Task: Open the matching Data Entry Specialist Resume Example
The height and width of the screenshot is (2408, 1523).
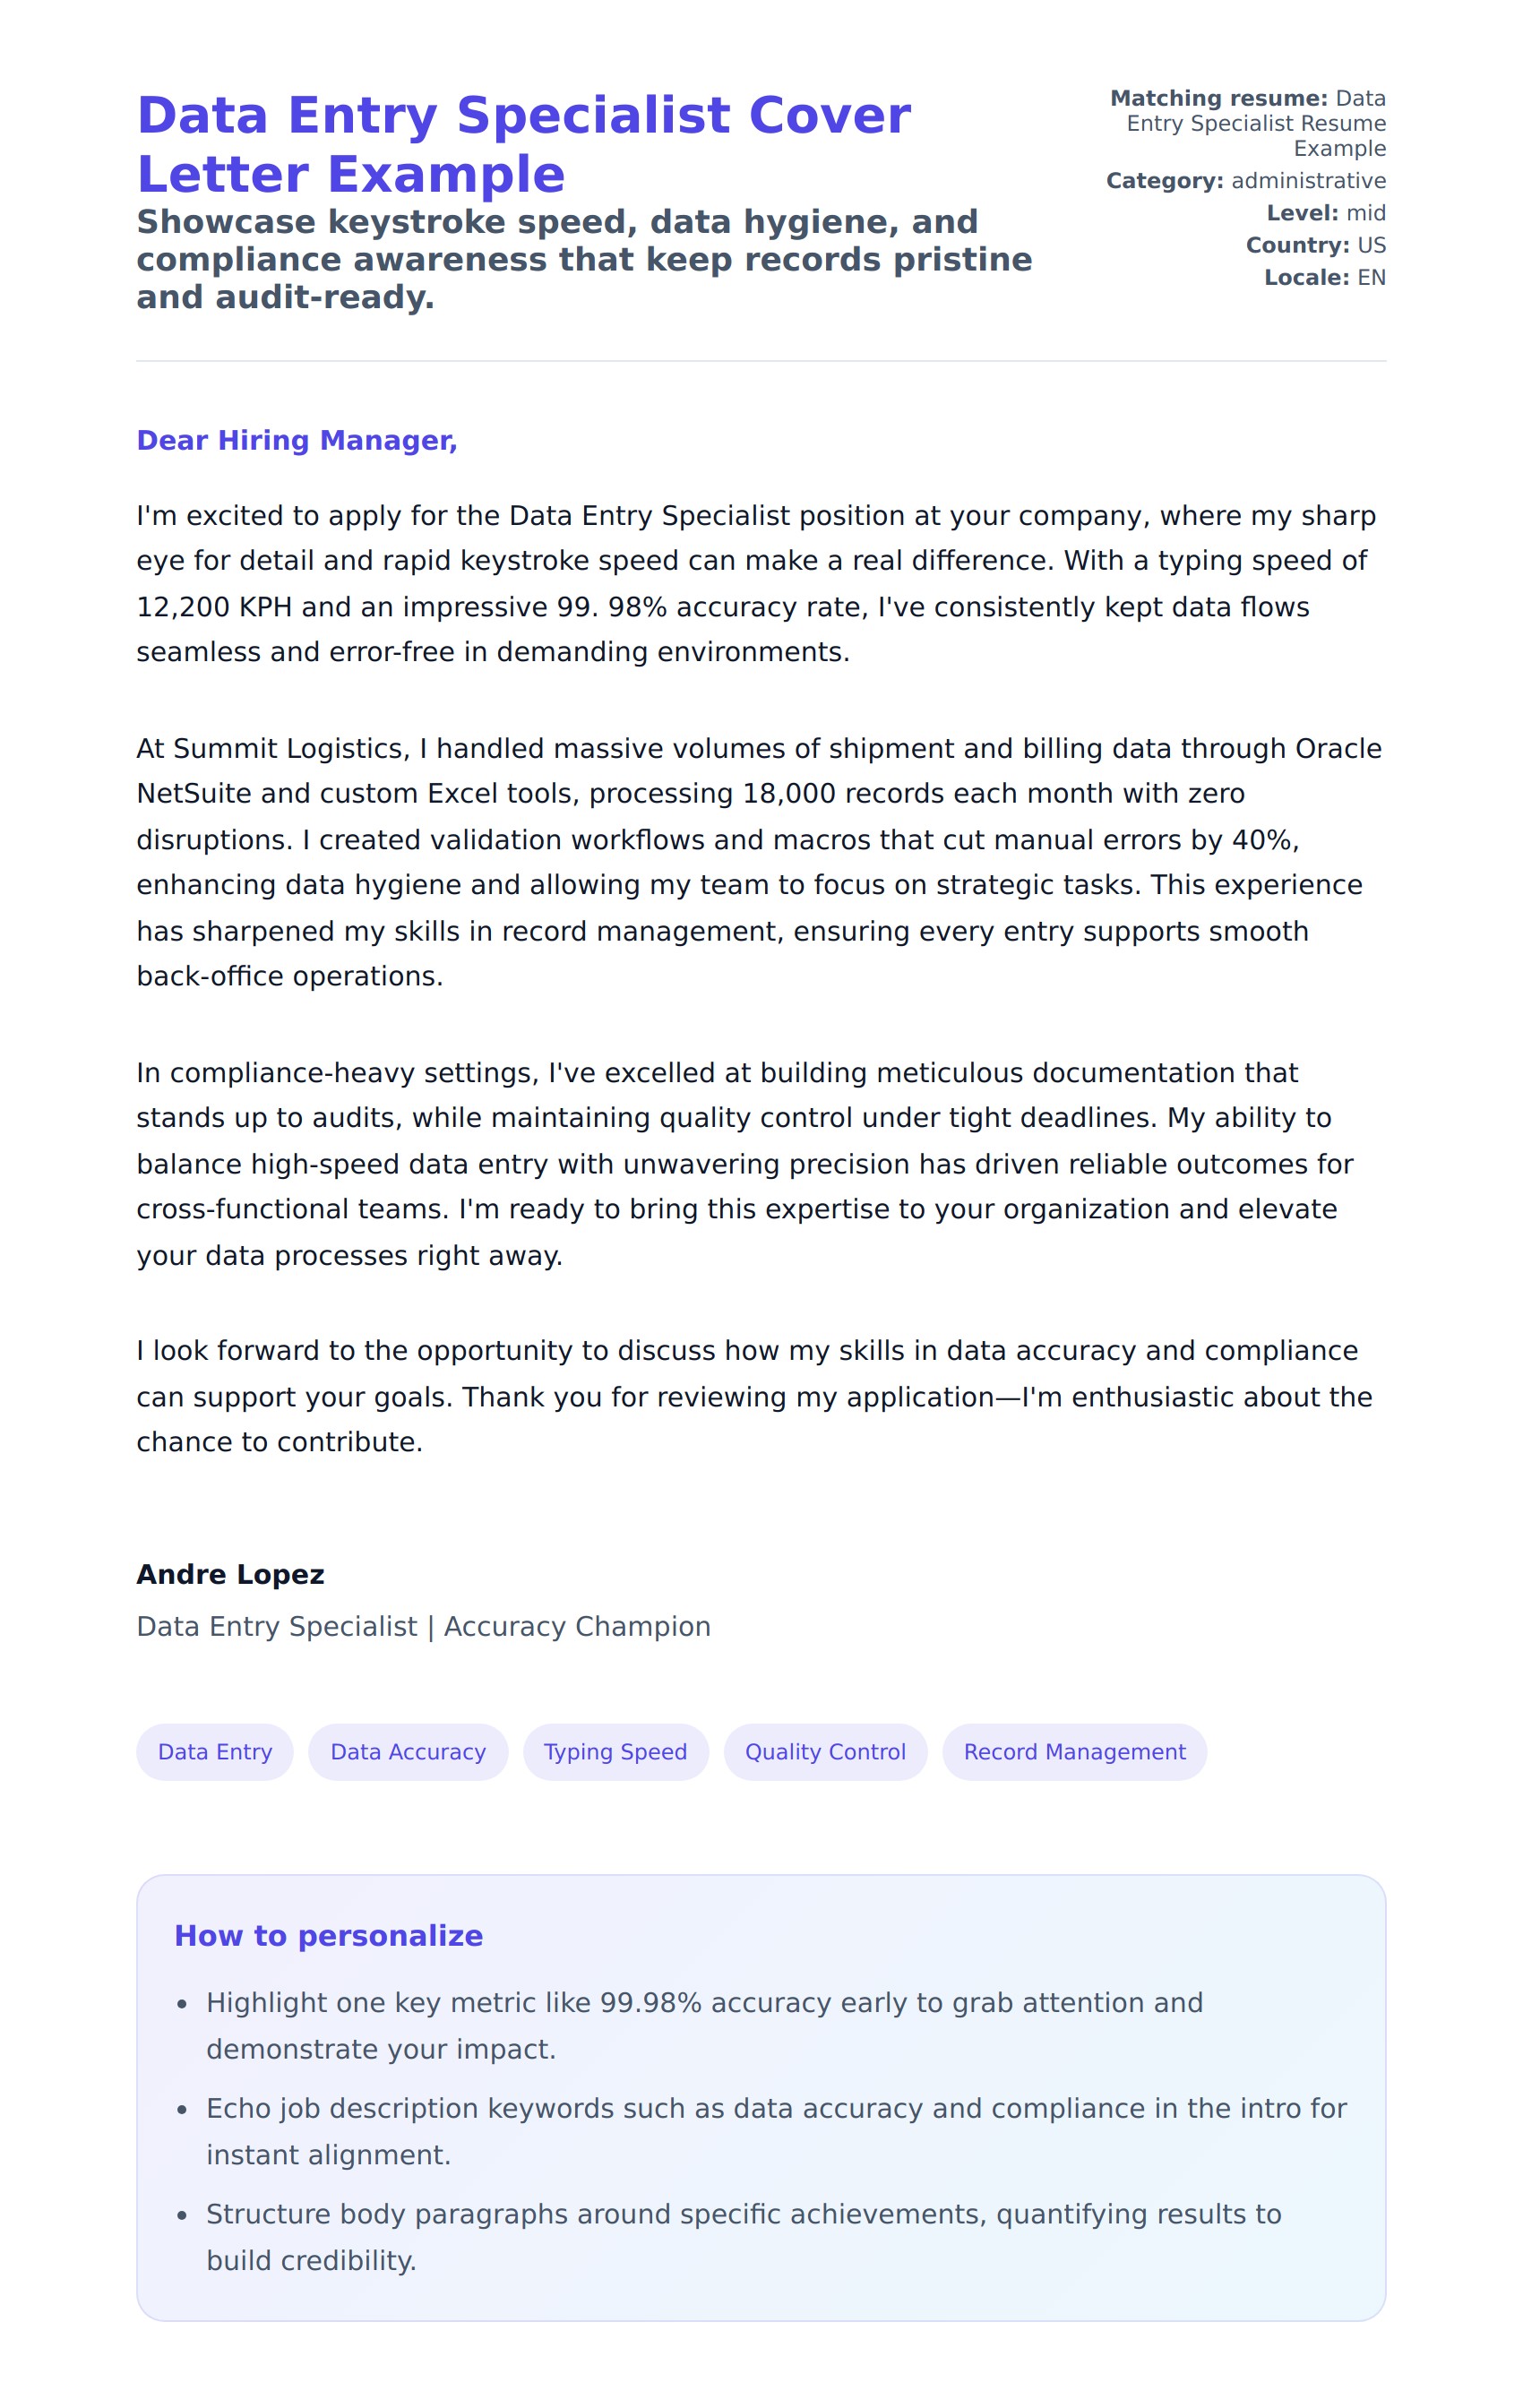Action: 1255,124
